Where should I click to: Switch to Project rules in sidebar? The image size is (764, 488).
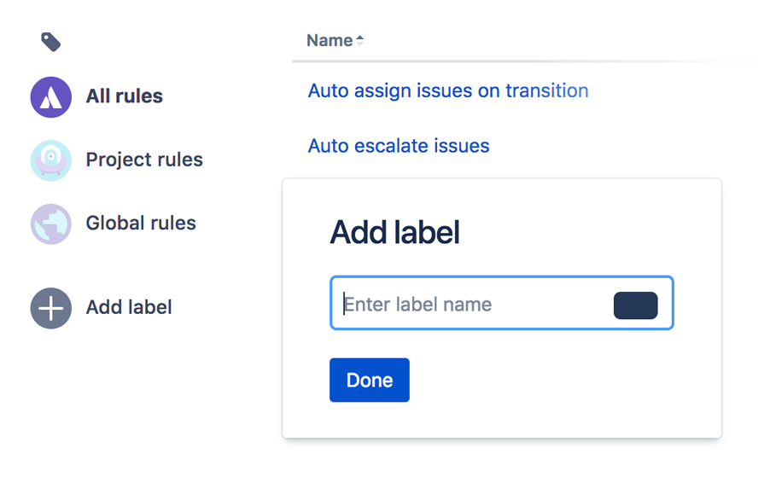coord(144,160)
